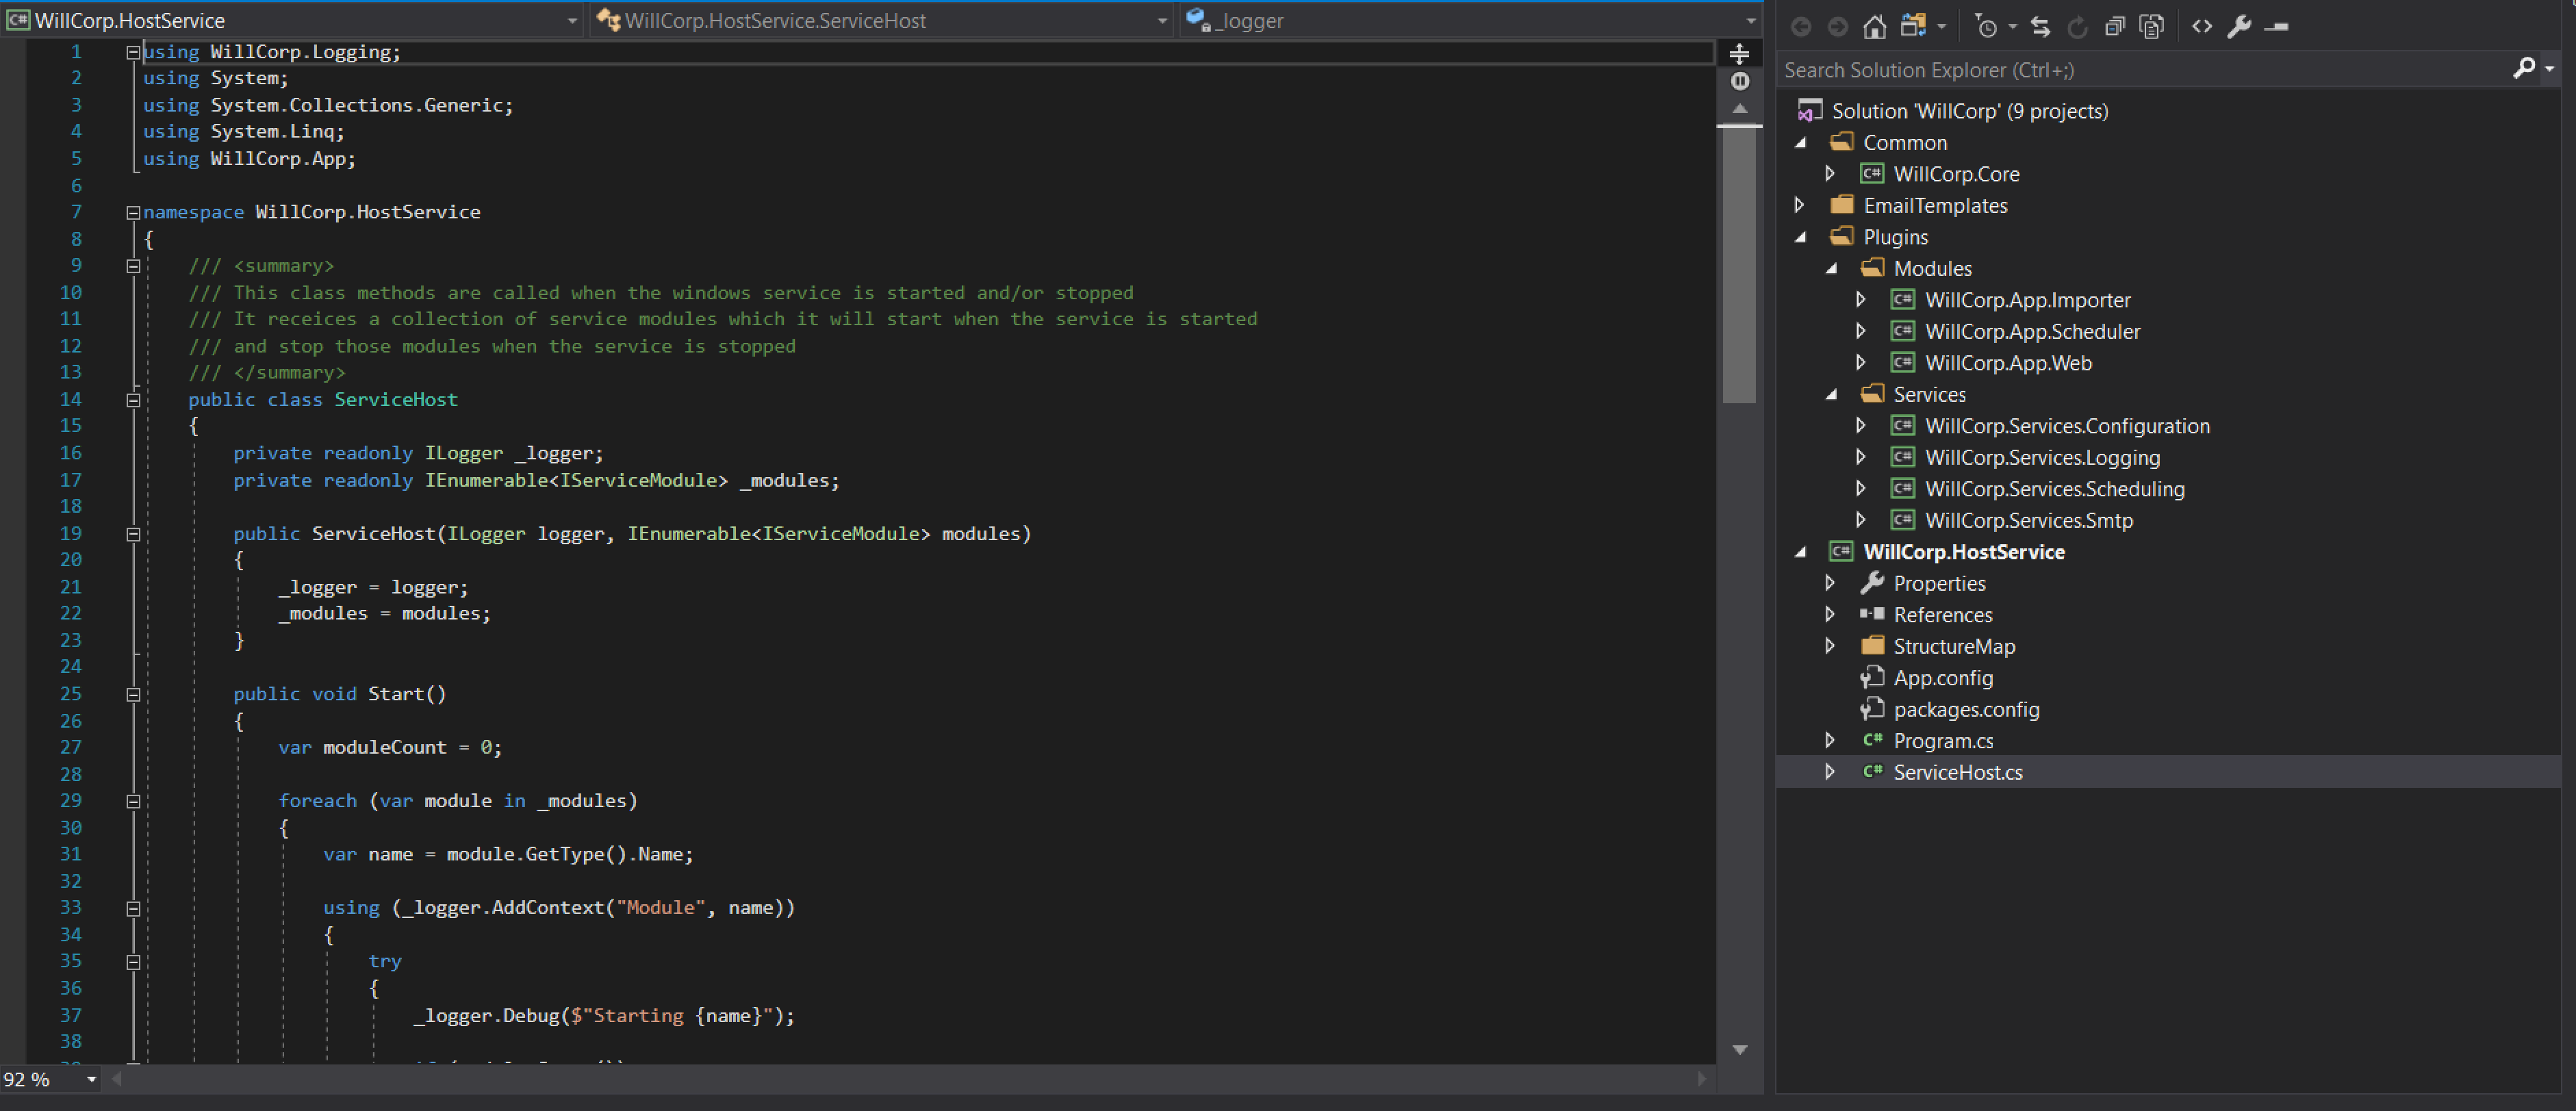The width and height of the screenshot is (2576, 1111).
Task: Click the horizontal scrollbar right arrow
Action: pyautogui.click(x=1703, y=1079)
